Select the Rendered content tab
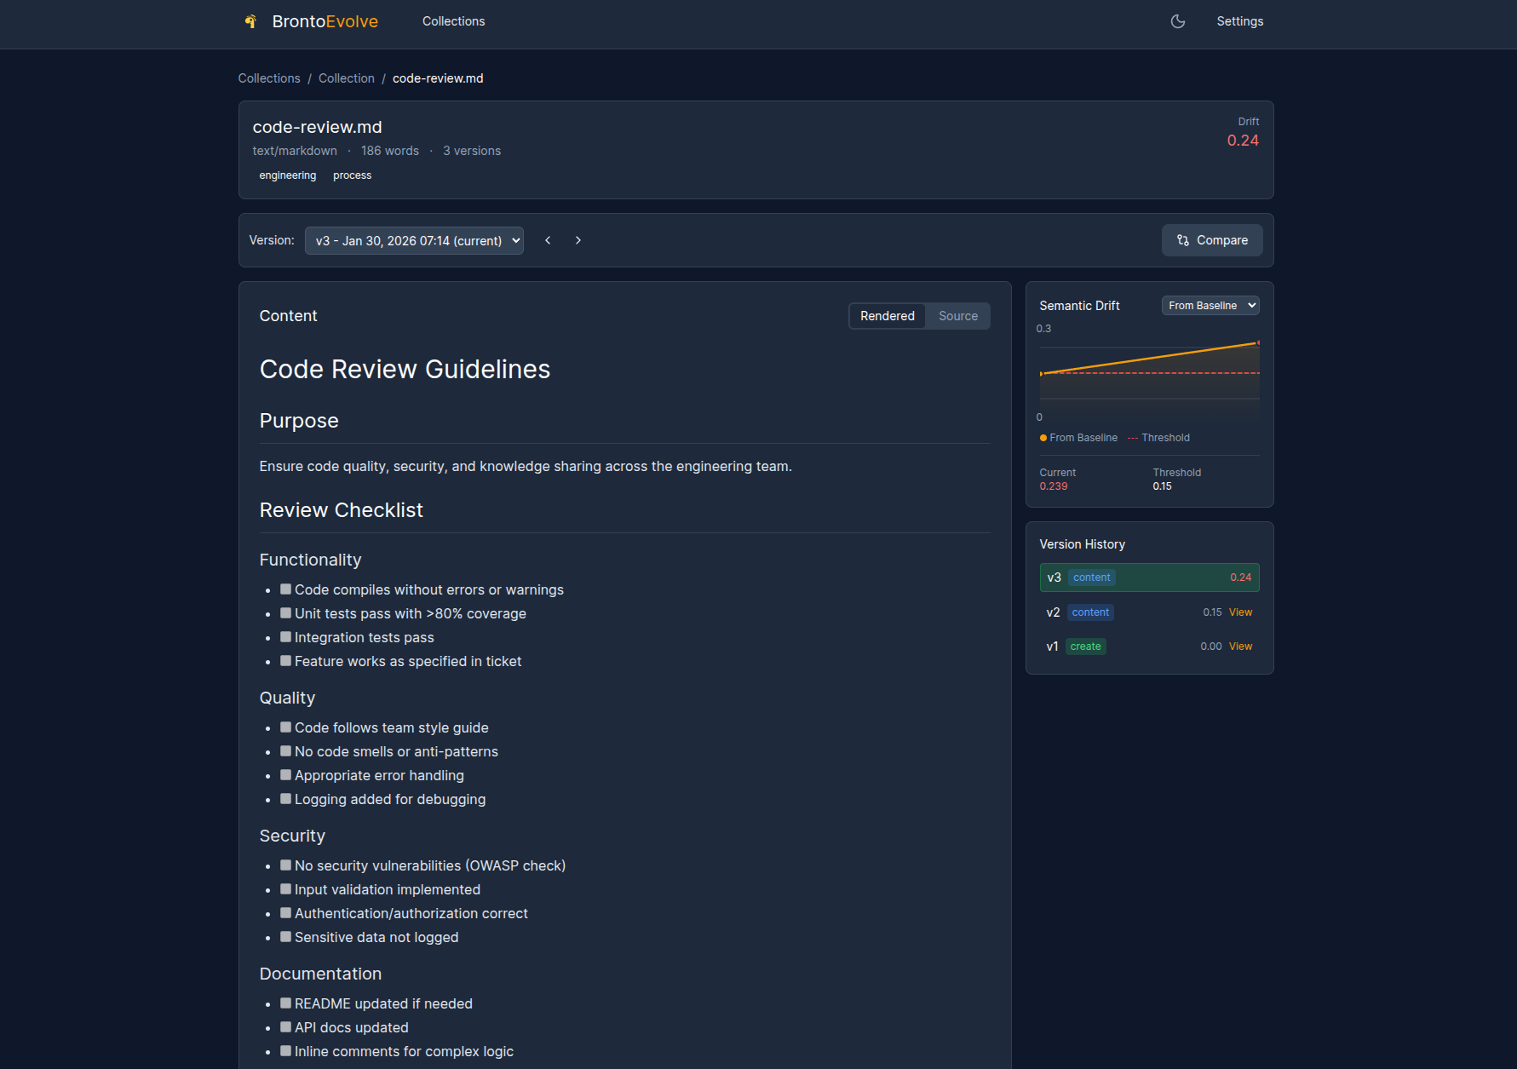 [887, 315]
